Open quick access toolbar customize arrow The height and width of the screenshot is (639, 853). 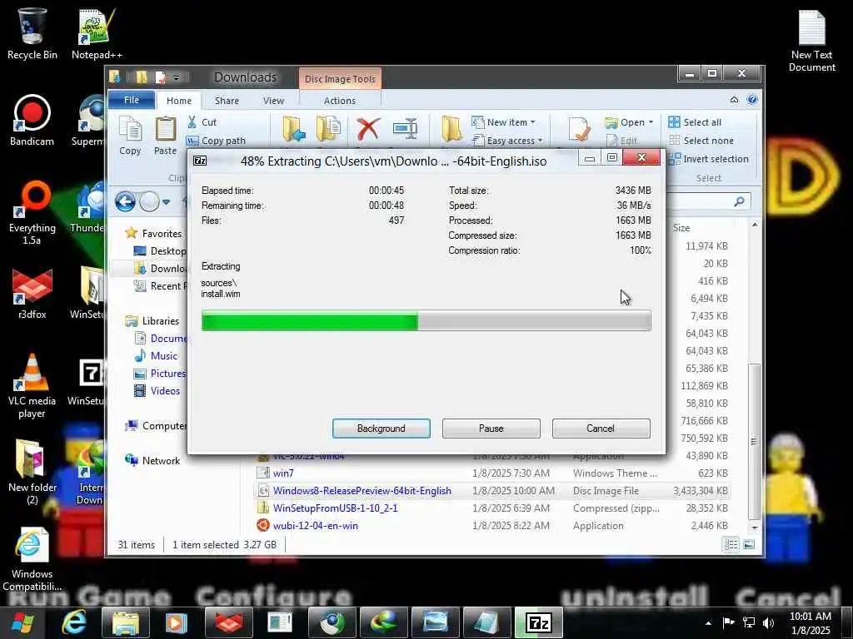(177, 77)
